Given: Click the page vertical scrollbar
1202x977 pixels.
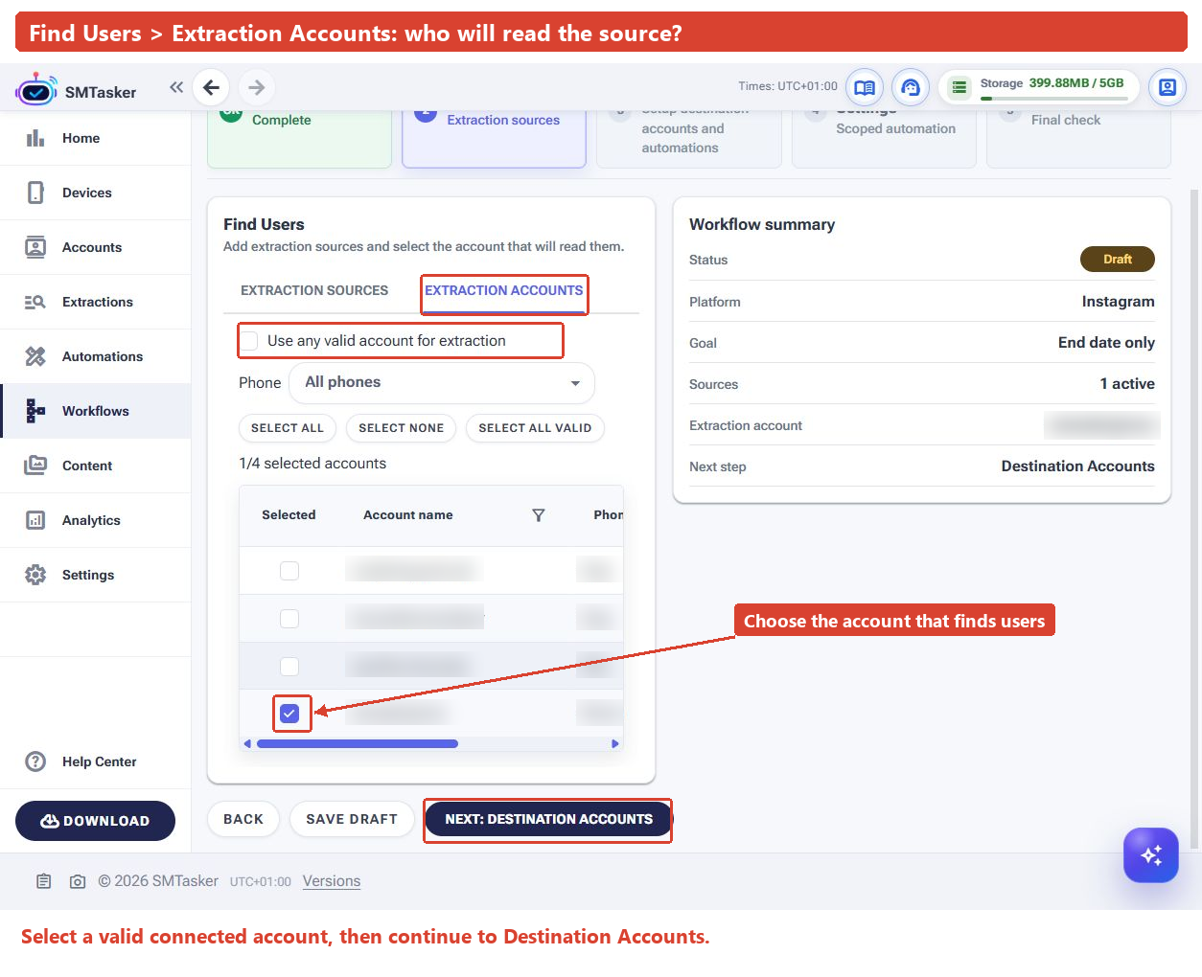Looking at the screenshot, I should 1193,517.
